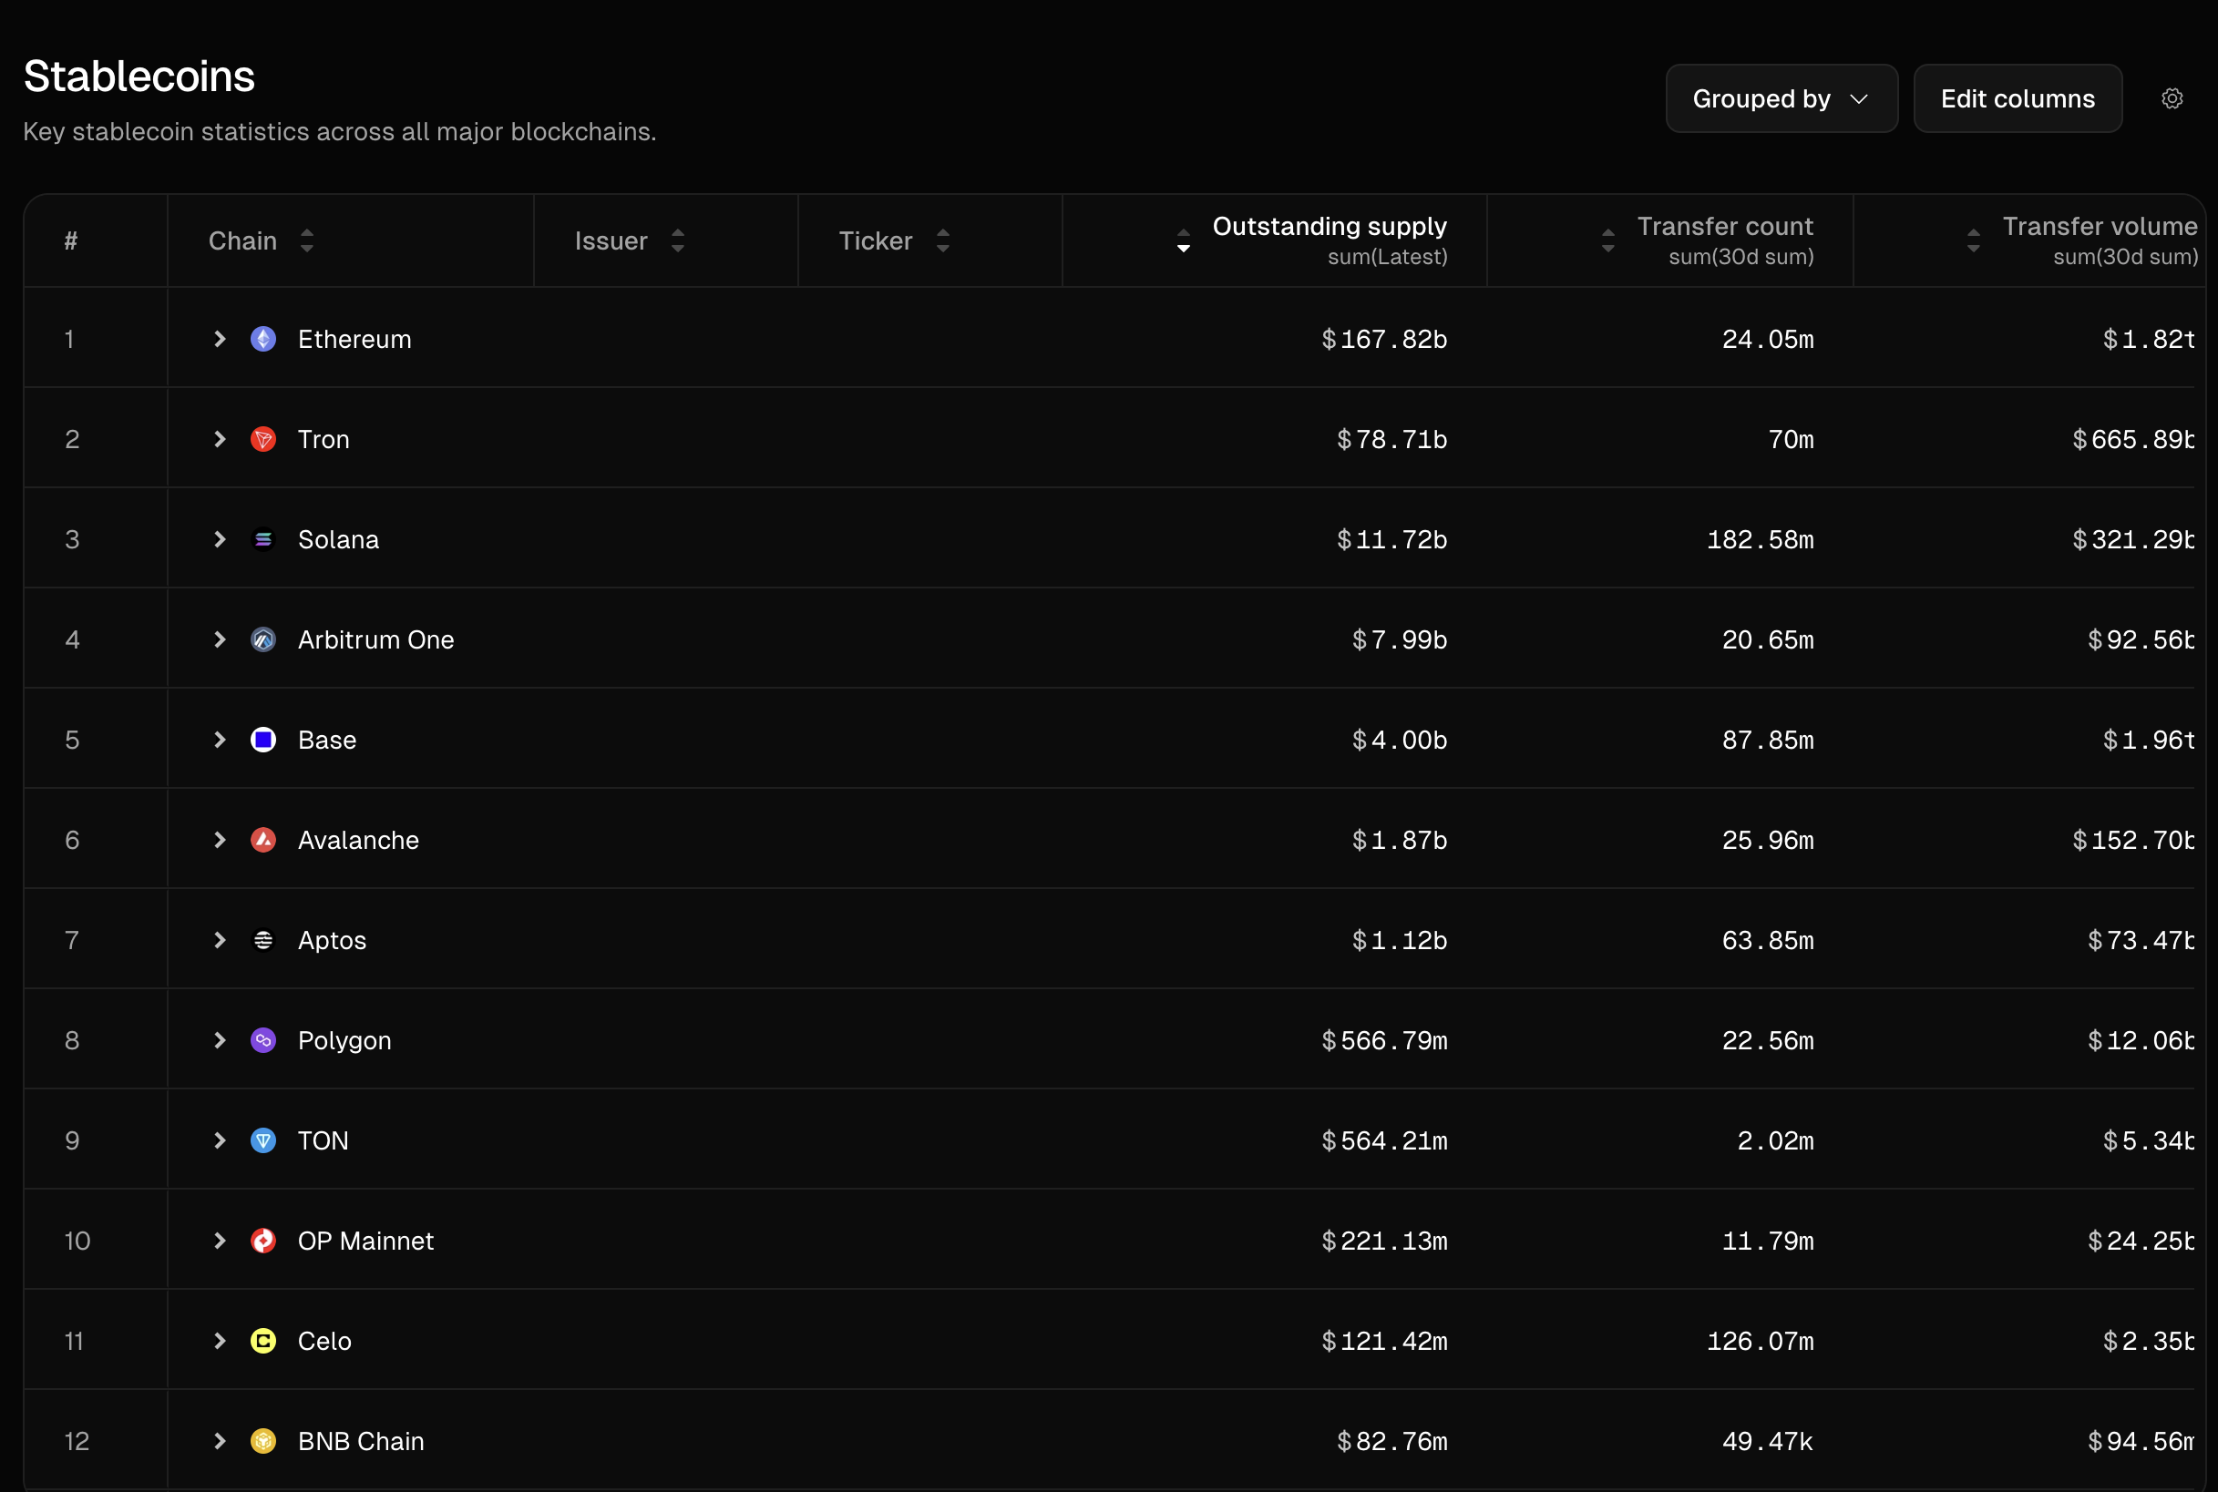Click the Transfer count header label
Viewport: 2218px width, 1492px height.
1725,227
